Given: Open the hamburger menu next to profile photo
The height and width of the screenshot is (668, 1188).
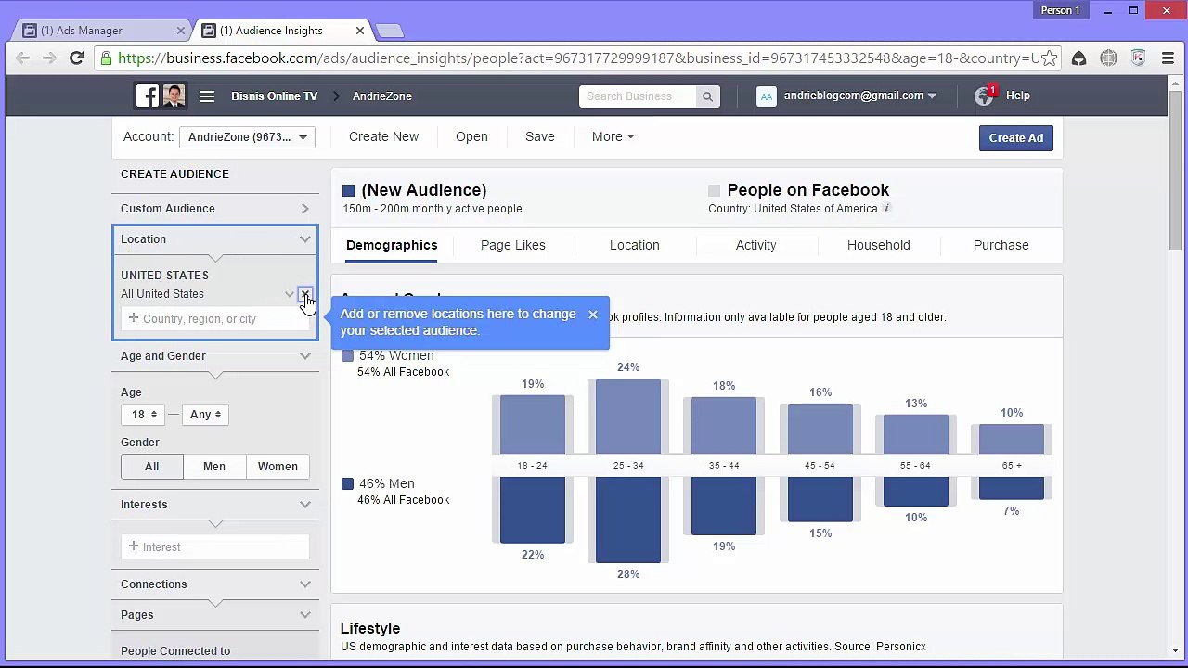Looking at the screenshot, I should 207,96.
